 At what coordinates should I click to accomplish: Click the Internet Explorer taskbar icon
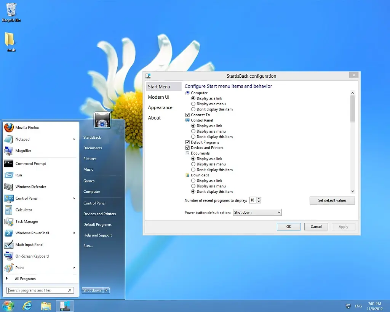coord(27,306)
